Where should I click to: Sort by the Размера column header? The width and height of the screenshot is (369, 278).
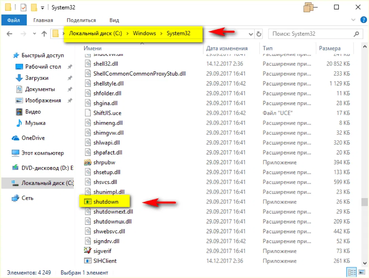click(330, 48)
